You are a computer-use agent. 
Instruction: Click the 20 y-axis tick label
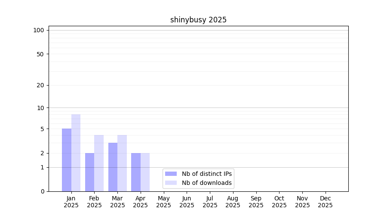click(x=40, y=85)
